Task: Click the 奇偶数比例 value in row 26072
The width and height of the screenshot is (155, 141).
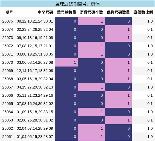Action: (150, 46)
